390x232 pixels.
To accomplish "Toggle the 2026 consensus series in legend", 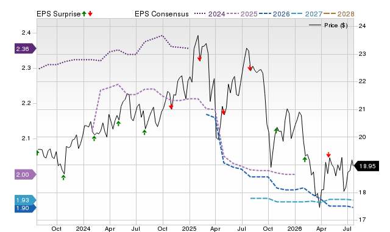I will click(x=274, y=14).
